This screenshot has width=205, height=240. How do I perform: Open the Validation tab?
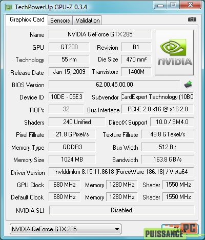click(88, 21)
